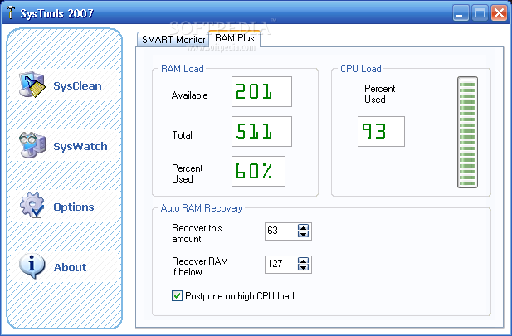This screenshot has width=512, height=336.
Task: Open the Options label in sidebar
Action: (x=74, y=207)
